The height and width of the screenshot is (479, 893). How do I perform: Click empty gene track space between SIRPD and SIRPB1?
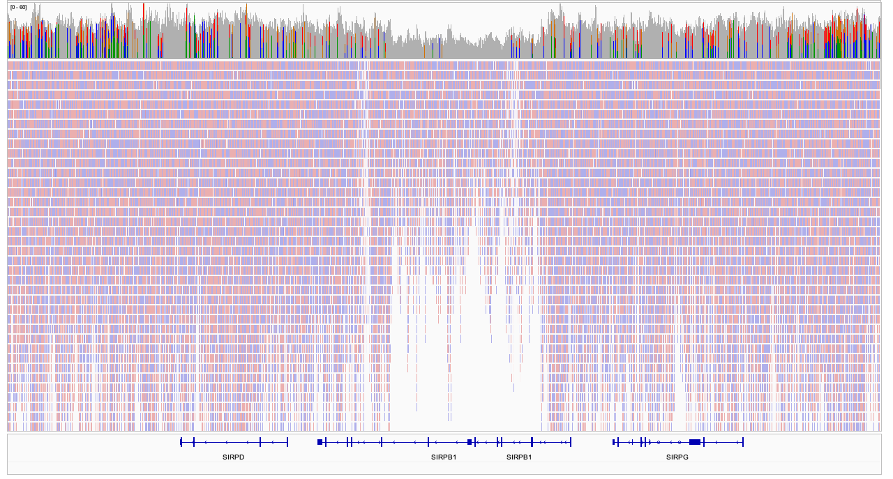302,442
